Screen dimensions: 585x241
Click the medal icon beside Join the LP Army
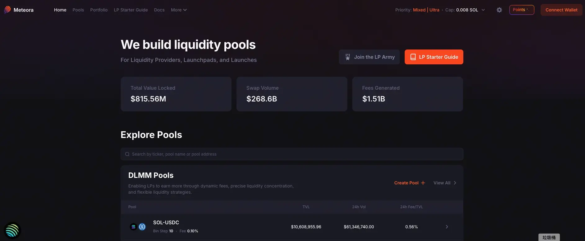pyautogui.click(x=348, y=57)
